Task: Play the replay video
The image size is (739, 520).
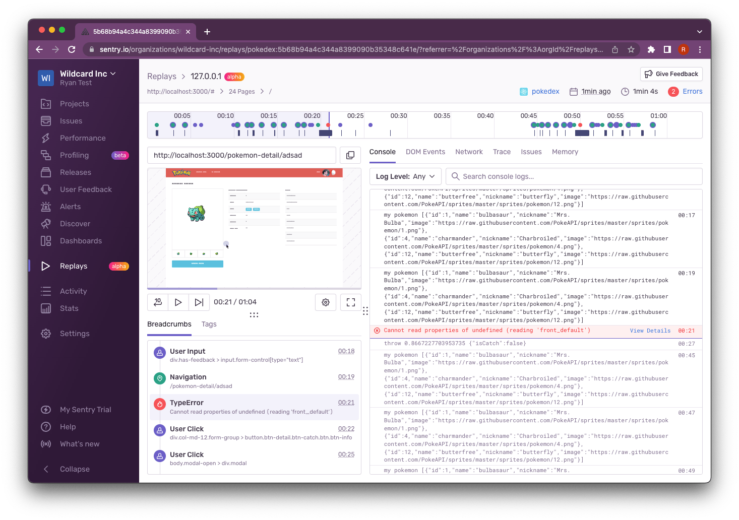Action: (x=178, y=302)
